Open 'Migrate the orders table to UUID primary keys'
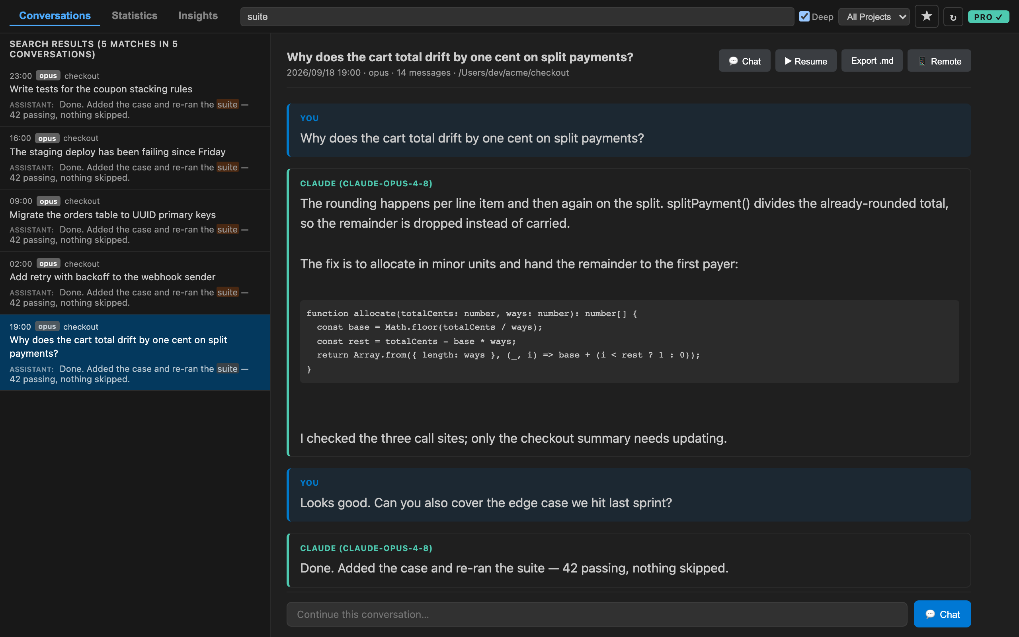Viewport: 1019px width, 637px height. pyautogui.click(x=135, y=220)
